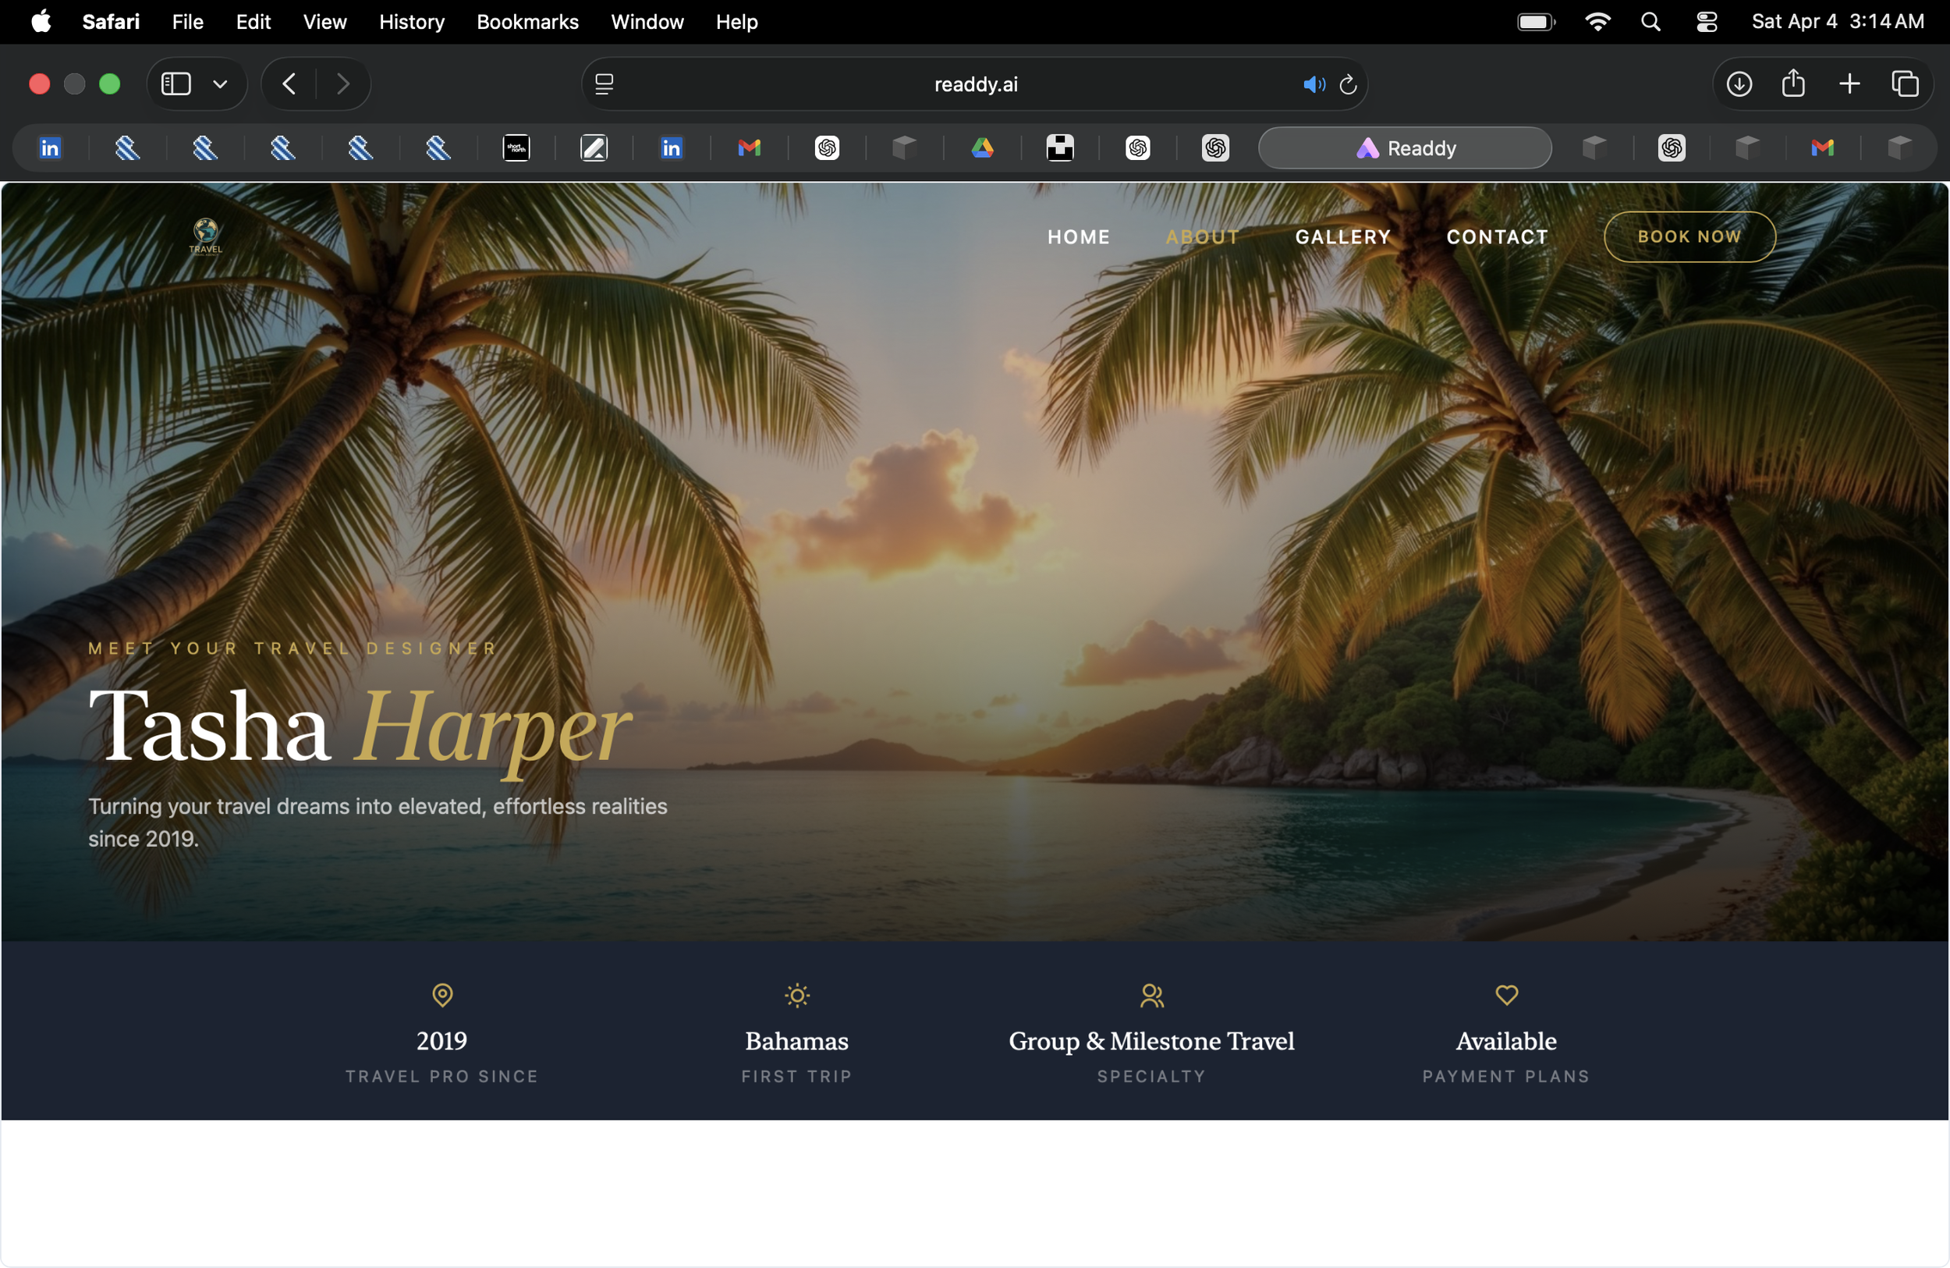This screenshot has width=1950, height=1268.
Task: Show tab overview icon
Action: click(1904, 83)
